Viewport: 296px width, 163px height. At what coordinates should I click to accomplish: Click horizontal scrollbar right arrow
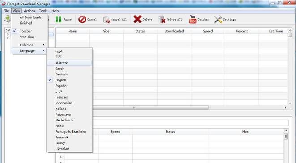285,108
